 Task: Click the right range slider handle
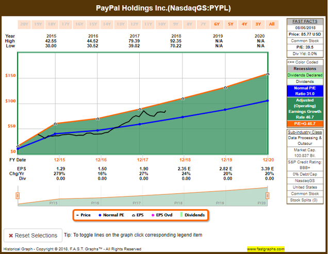267,196
